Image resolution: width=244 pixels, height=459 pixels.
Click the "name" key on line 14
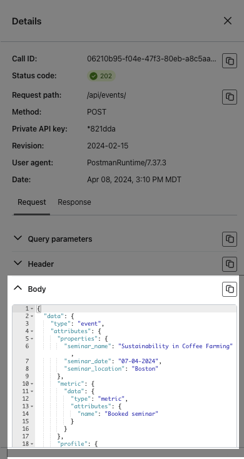click(88, 414)
